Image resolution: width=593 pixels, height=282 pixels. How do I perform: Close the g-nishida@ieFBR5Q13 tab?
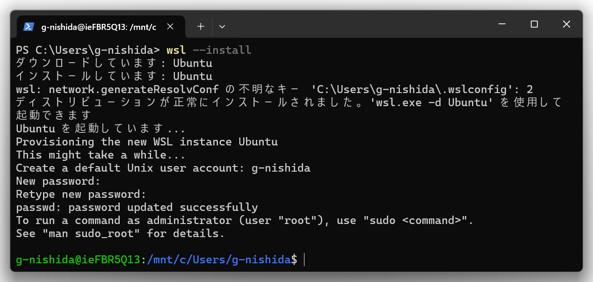170,27
